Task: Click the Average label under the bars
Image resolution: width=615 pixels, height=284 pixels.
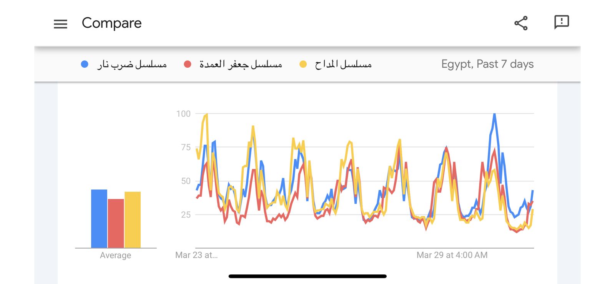Action: (115, 255)
